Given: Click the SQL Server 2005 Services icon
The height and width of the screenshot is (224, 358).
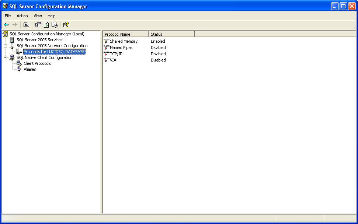Looking at the screenshot, I should point(12,40).
